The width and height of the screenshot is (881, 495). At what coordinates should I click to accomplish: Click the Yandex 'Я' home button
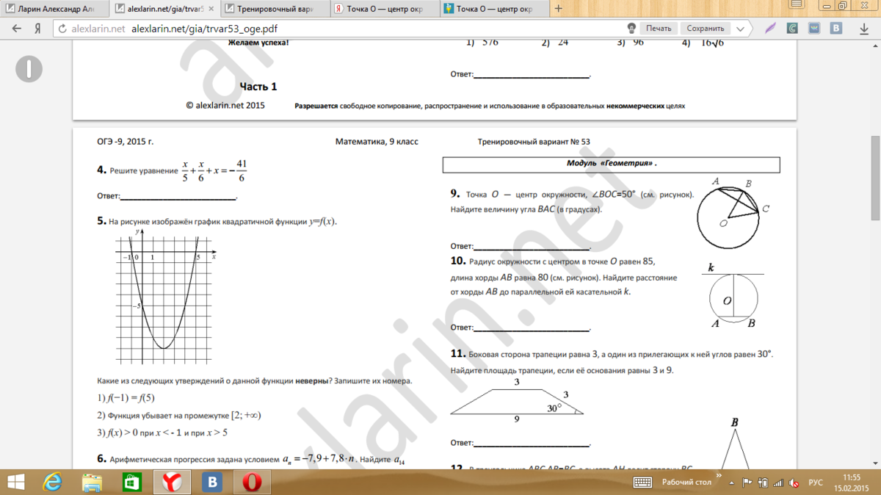point(37,29)
